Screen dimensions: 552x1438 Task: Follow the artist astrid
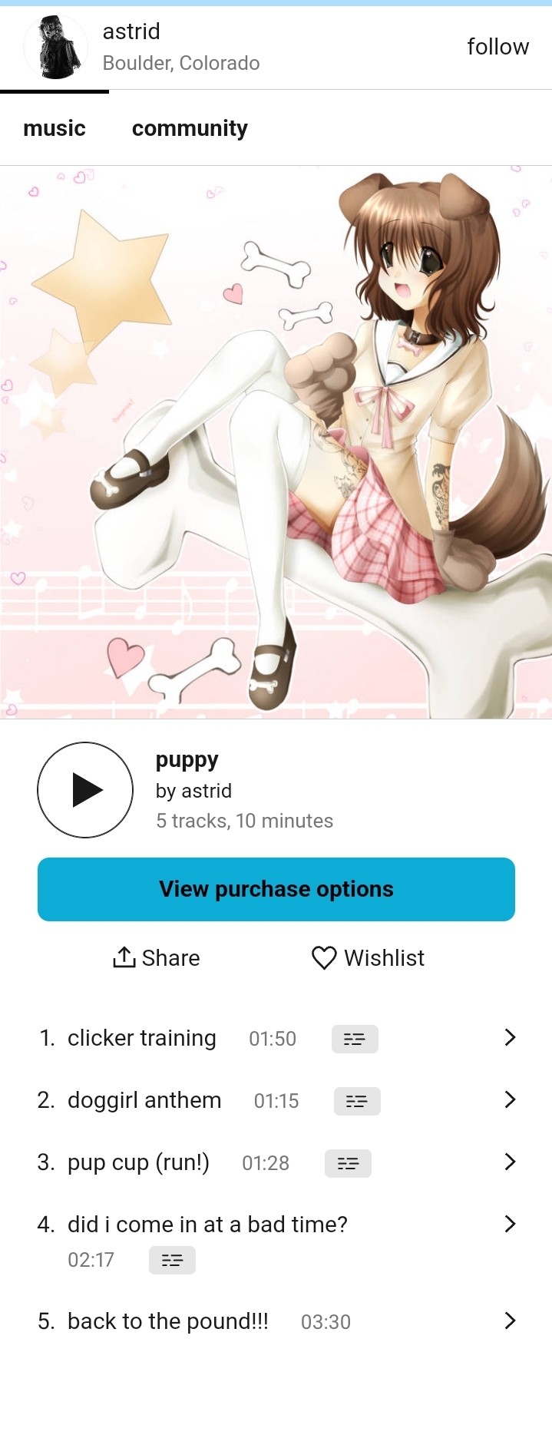[497, 47]
